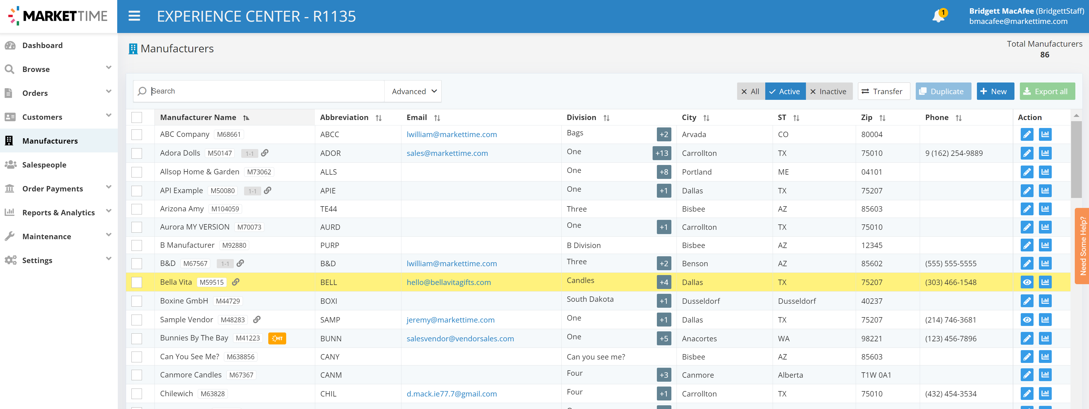The height and width of the screenshot is (409, 1089).
Task: Check the Boxine GmbH row checkbox
Action: coord(137,301)
